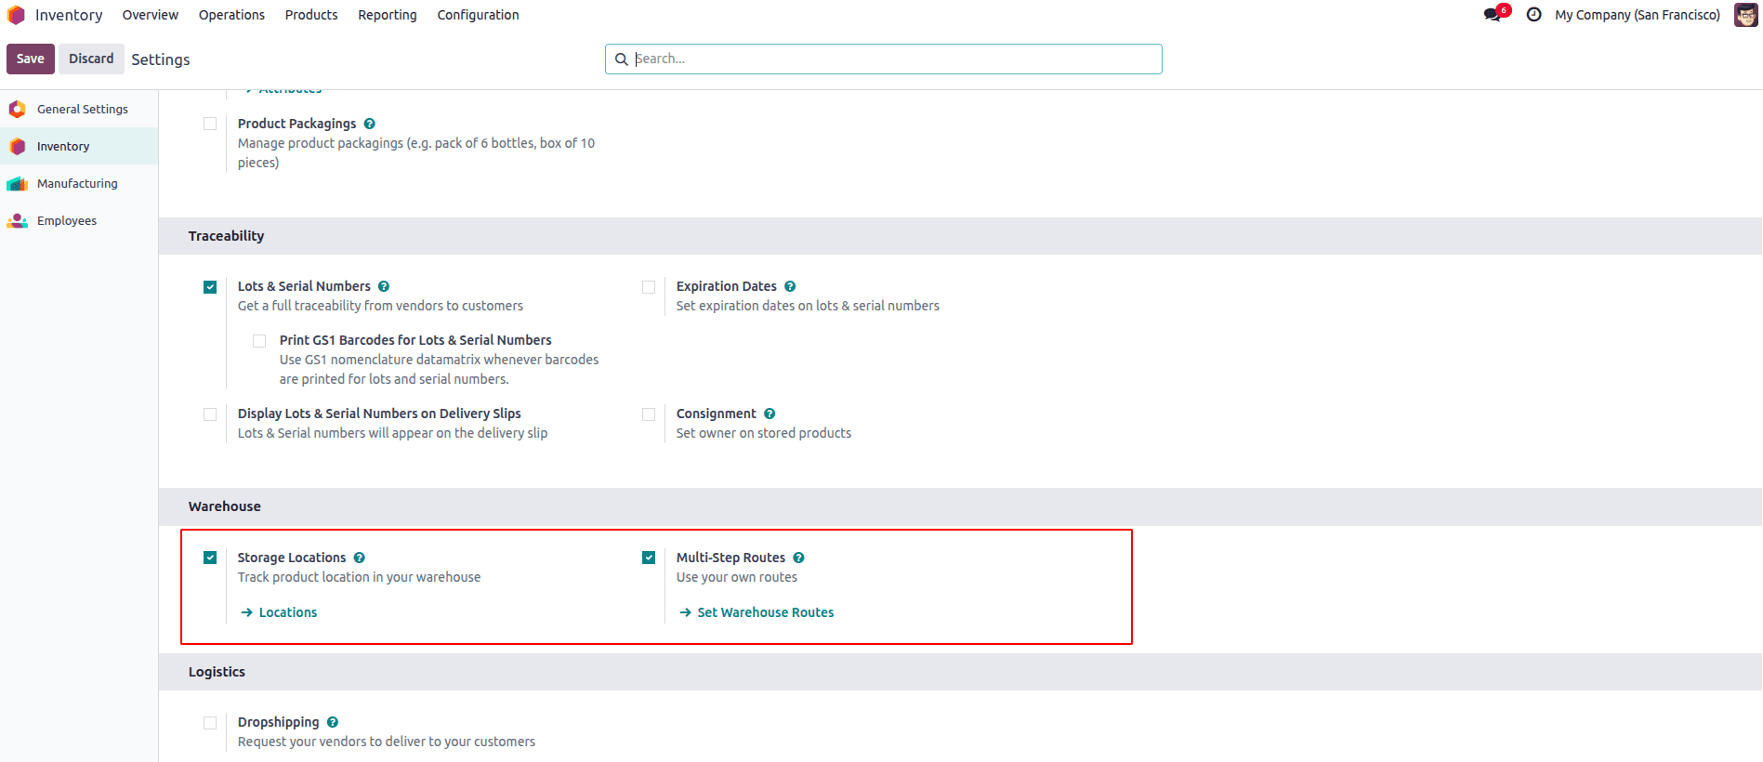Open the Products menu

point(311,15)
